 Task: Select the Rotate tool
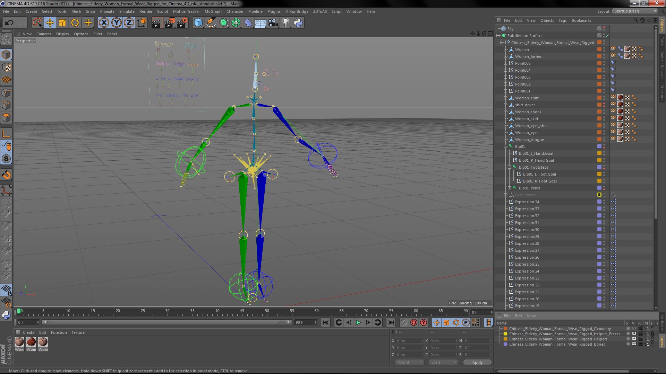75,23
